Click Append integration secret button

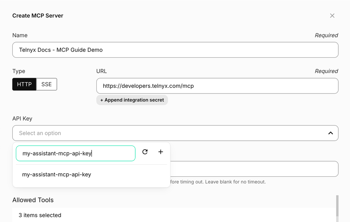pos(132,100)
